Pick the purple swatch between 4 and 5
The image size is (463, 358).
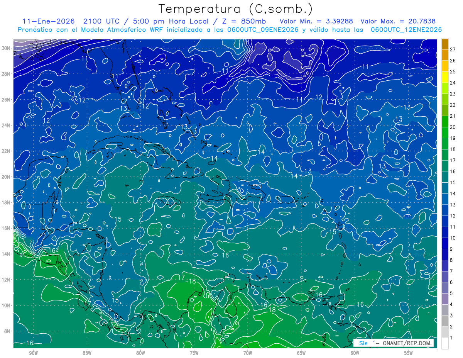click(445, 299)
